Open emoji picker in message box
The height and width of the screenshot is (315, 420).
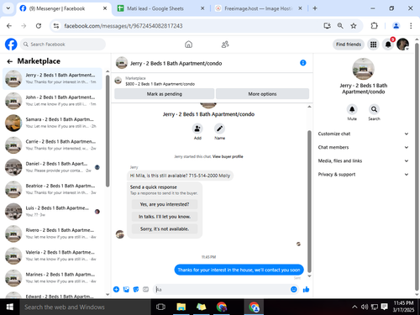point(294,289)
